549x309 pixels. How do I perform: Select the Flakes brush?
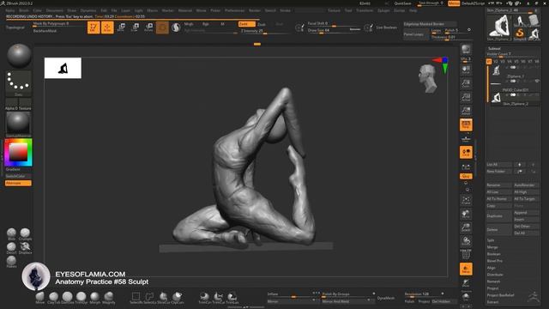11,261
